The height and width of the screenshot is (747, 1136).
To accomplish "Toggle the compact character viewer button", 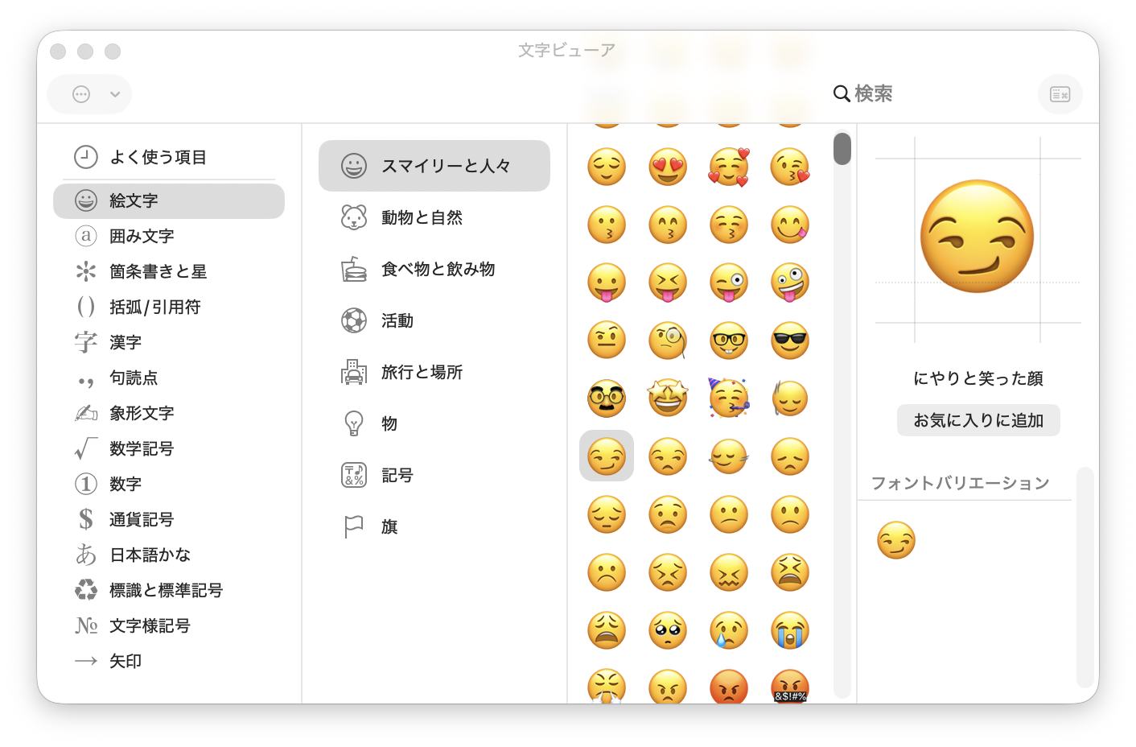I will pyautogui.click(x=1060, y=94).
